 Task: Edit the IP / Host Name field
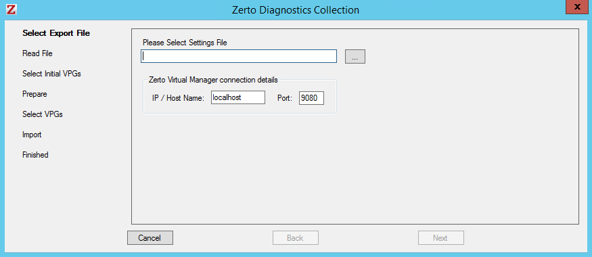pos(238,97)
